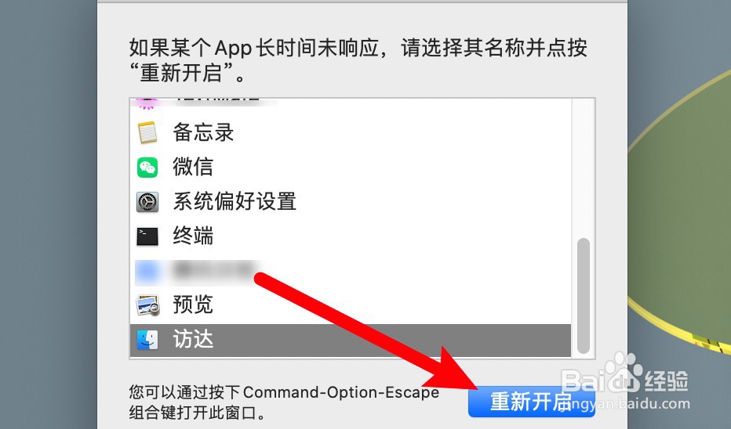Click the Notes app icon beside 备忘录
This screenshot has height=429, width=731.
(147, 132)
